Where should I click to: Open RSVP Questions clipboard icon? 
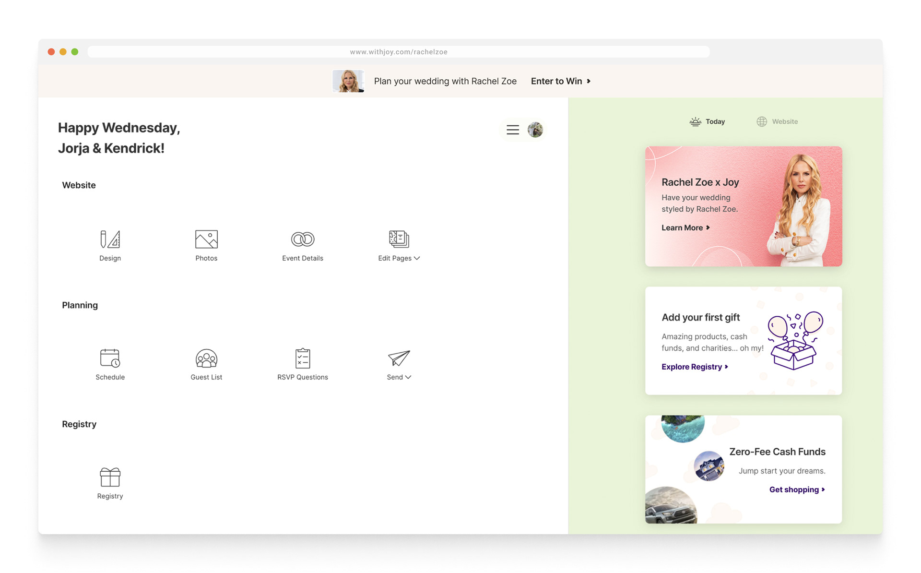pos(302,358)
